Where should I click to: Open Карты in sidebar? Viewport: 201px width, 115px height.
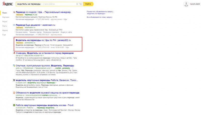tap(5, 26)
